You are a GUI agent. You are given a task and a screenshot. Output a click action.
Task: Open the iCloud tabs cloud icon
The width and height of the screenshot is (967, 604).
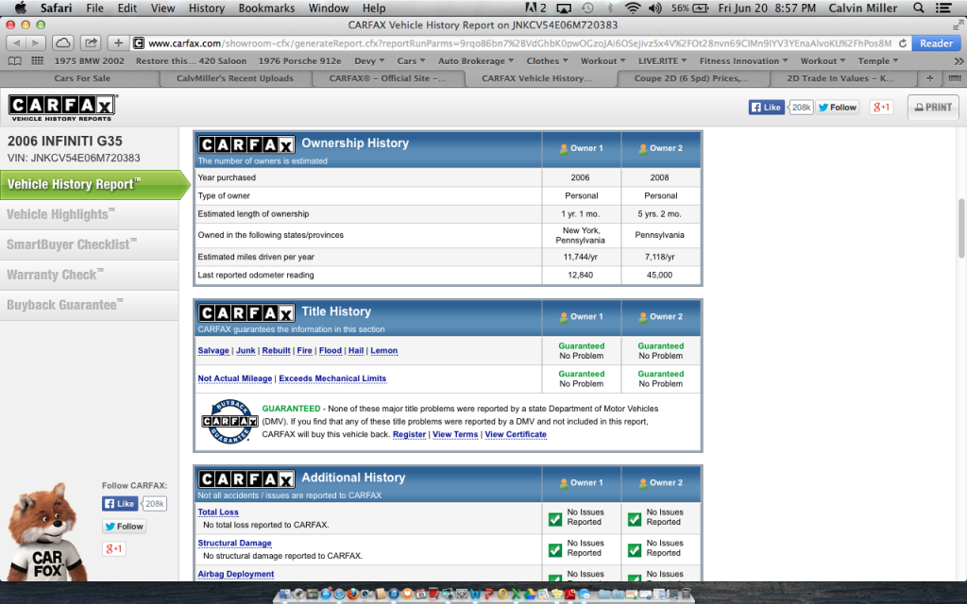[x=63, y=43]
